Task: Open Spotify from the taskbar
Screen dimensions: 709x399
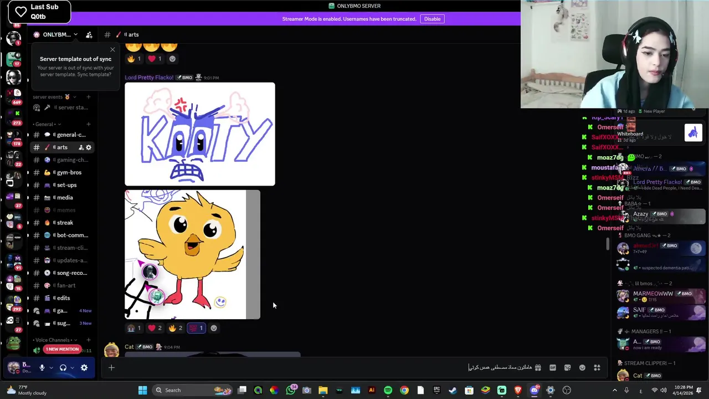Action: click(388, 390)
